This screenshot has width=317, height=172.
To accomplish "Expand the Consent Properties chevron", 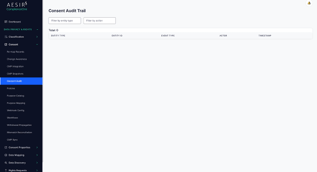I will (x=37, y=147).
